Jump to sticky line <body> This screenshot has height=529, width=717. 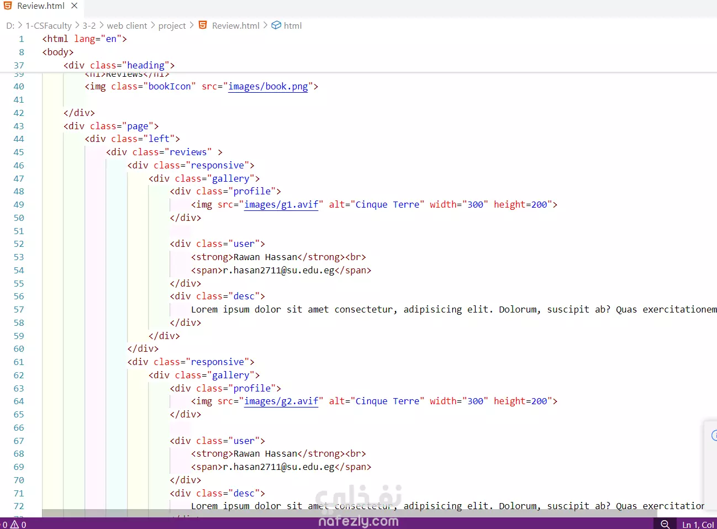(x=58, y=52)
